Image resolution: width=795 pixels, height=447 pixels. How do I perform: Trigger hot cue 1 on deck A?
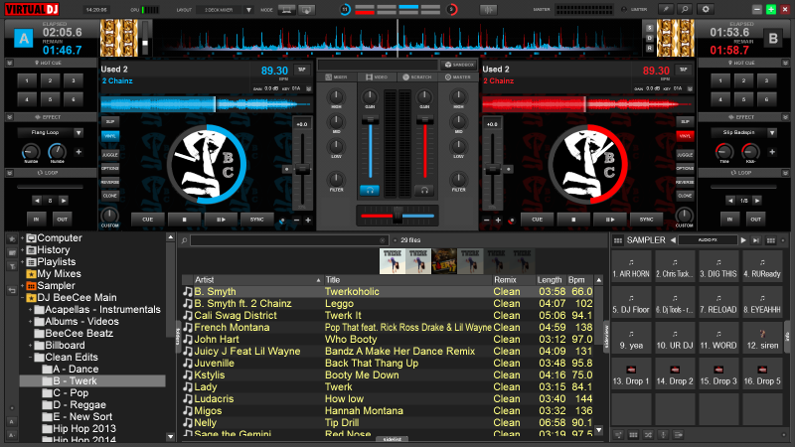tap(27, 80)
